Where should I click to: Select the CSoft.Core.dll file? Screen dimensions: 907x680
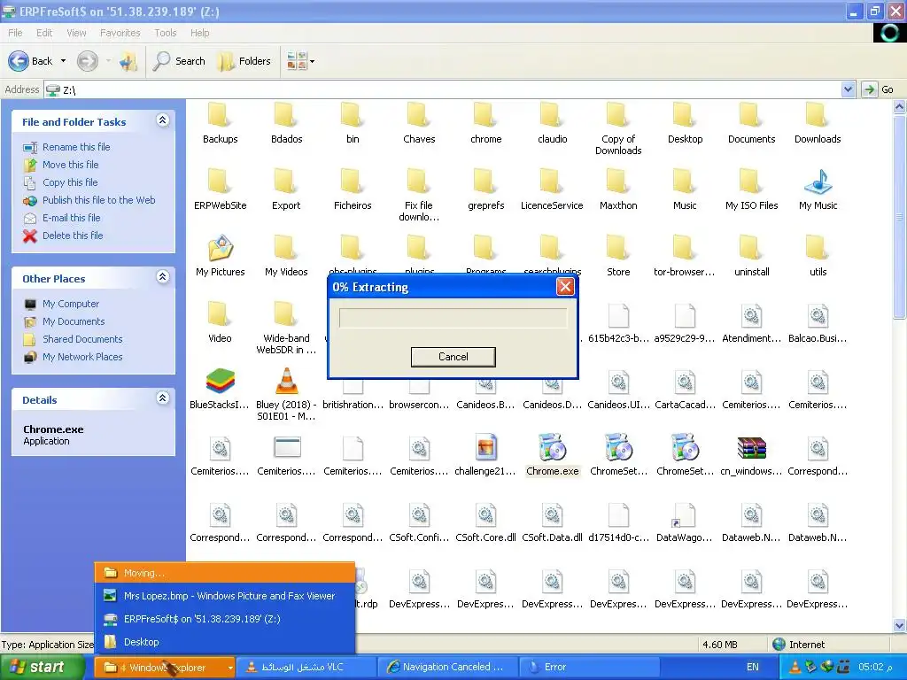[x=486, y=521]
